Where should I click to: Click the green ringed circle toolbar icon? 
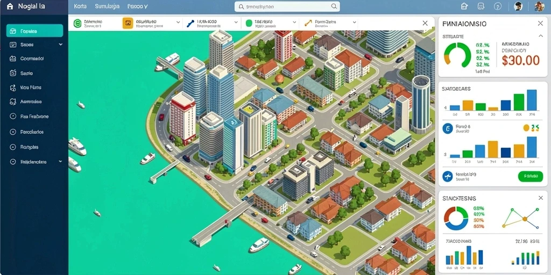(x=77, y=24)
